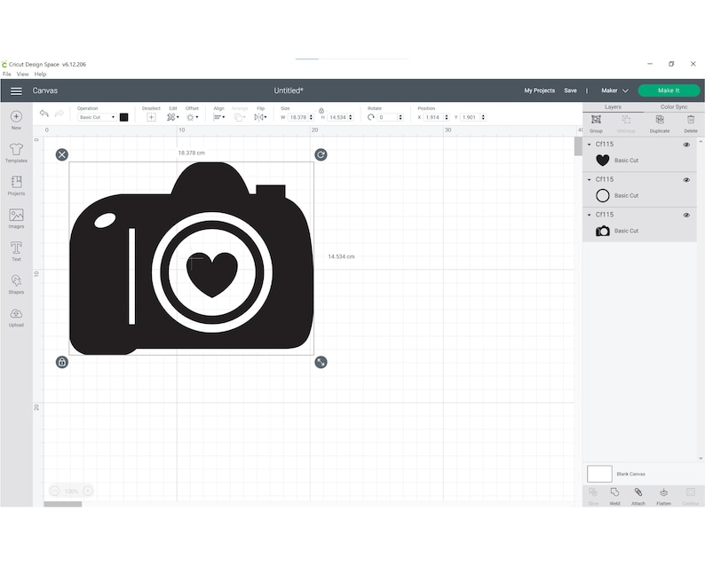Hide the heart layer using eye icon
The image size is (705, 566).
[686, 145]
